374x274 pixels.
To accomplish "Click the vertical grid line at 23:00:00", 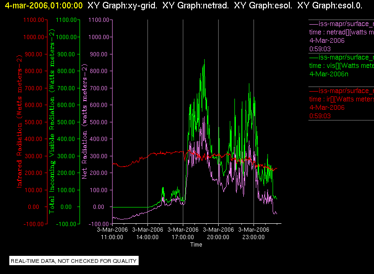I will [254, 121].
